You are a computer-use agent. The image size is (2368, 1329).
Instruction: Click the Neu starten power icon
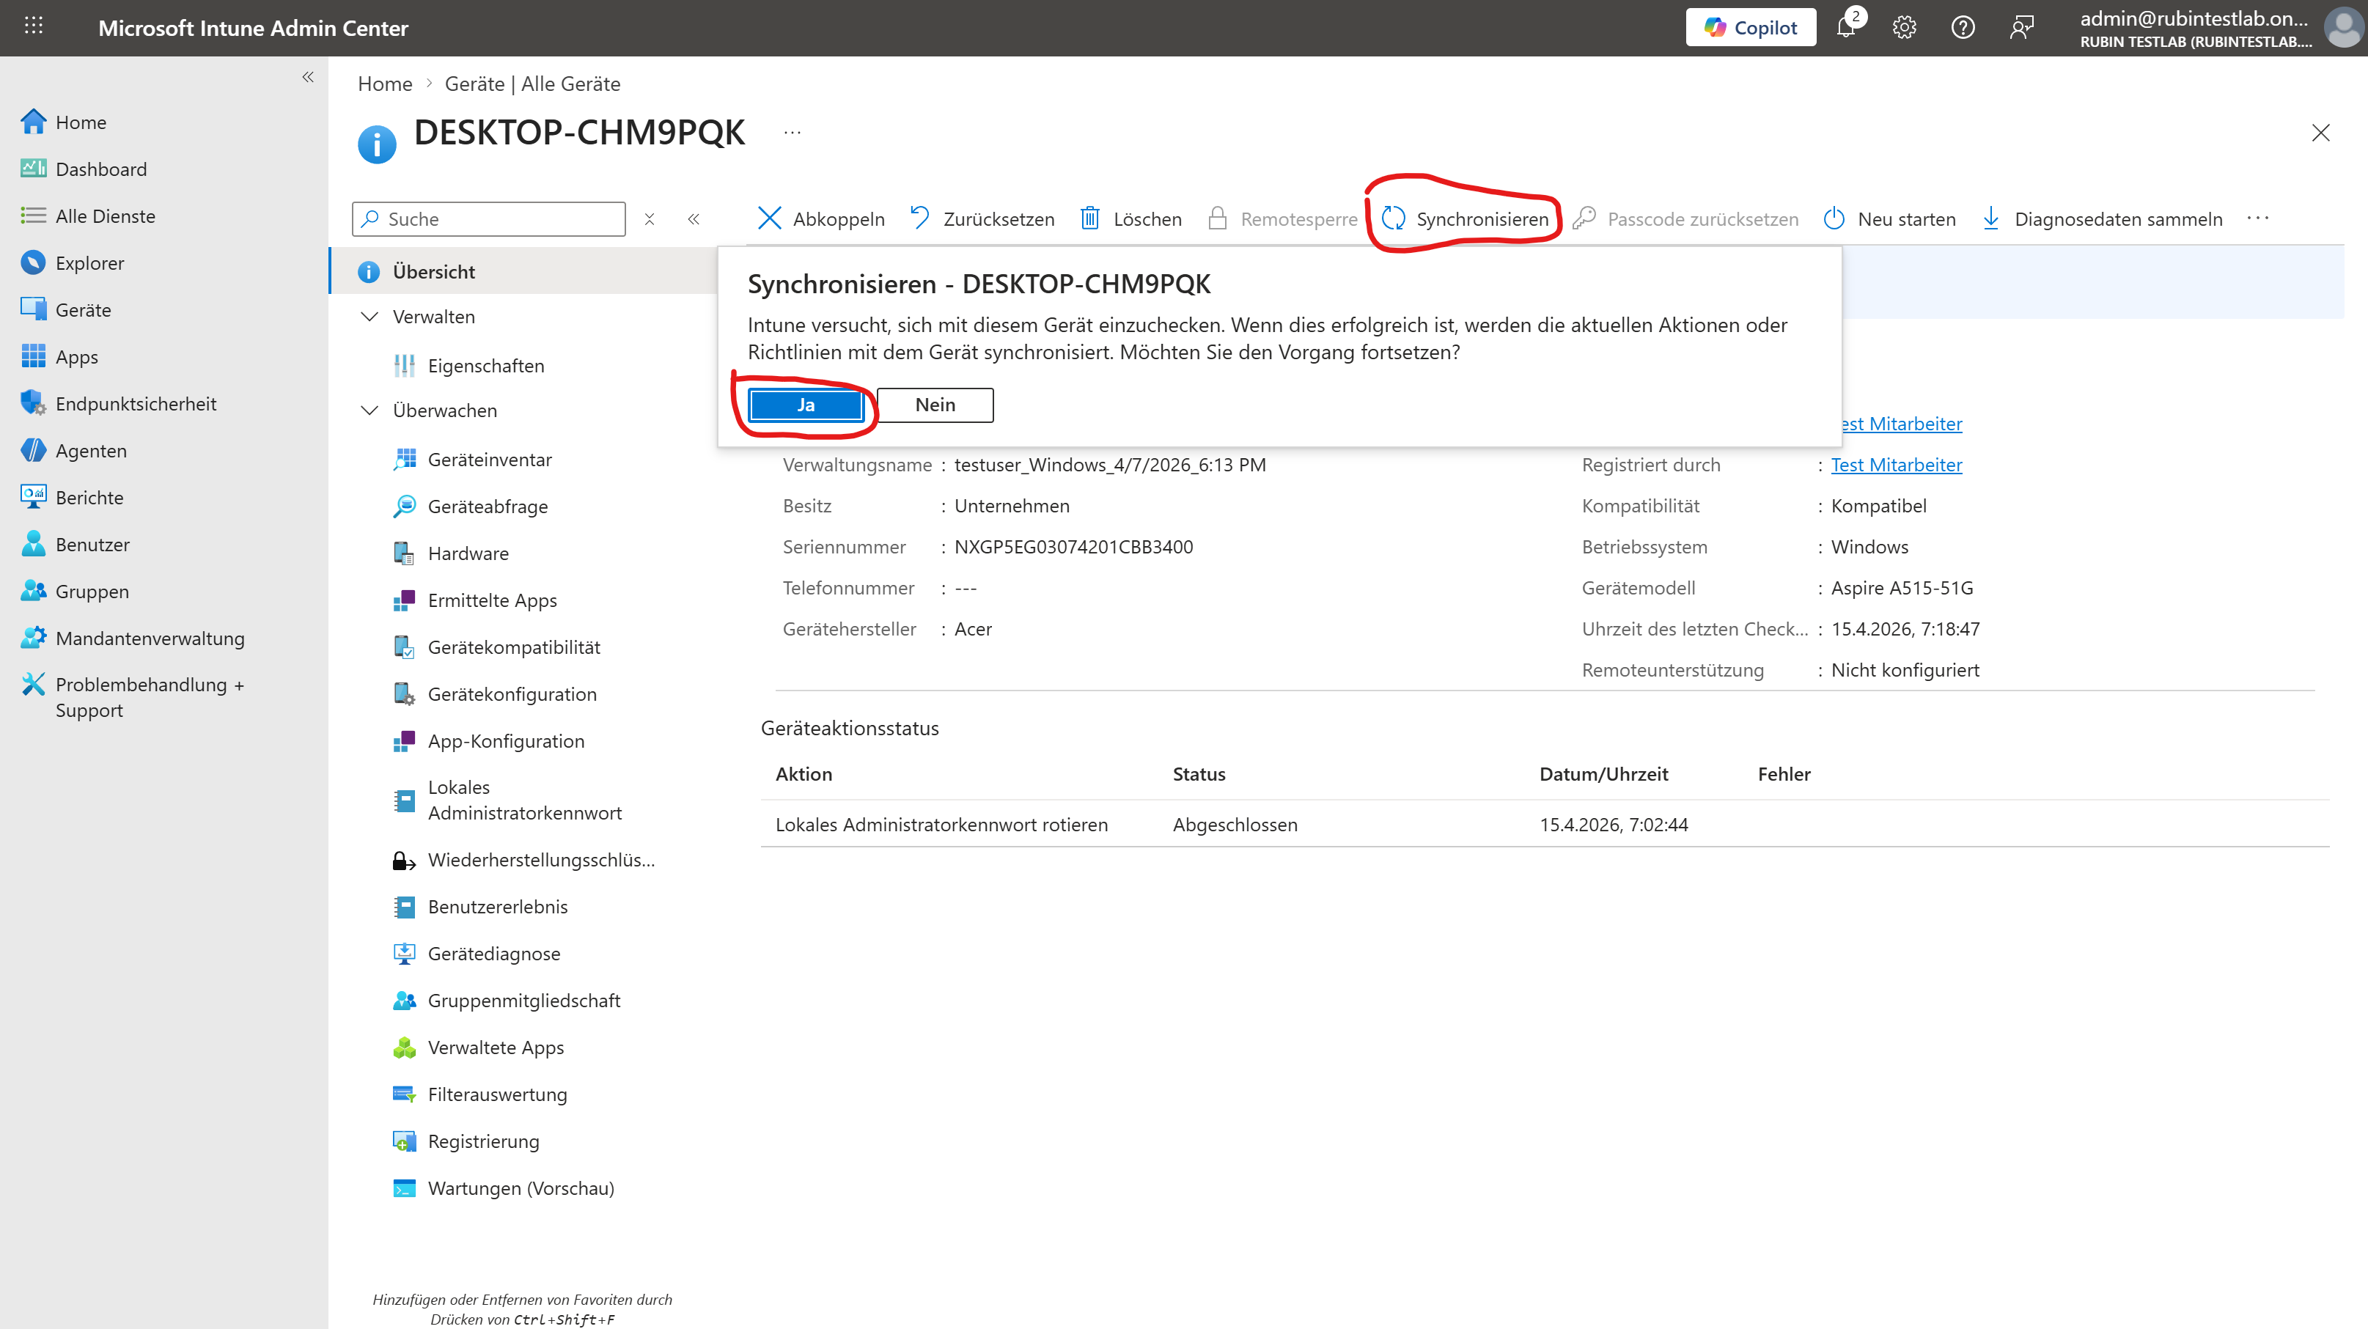click(1834, 218)
